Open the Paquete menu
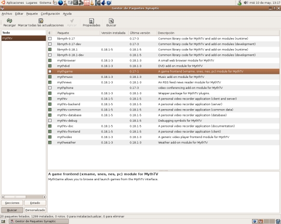Image resolution: width=281 pixels, height=224 pixels. point(32,13)
